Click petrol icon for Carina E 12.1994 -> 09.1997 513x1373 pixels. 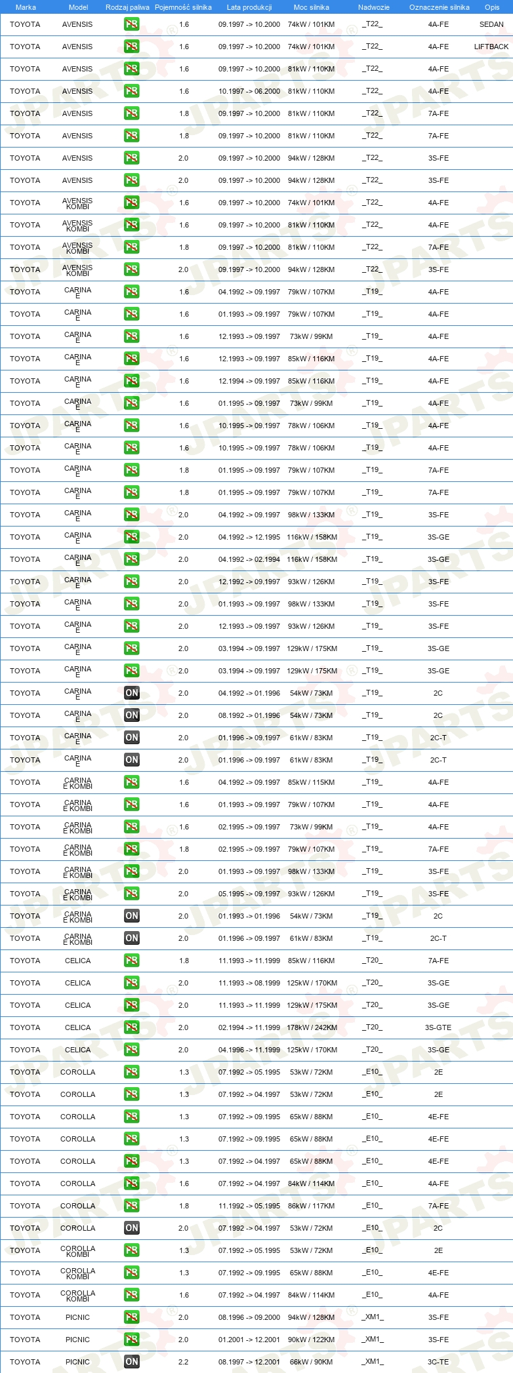132,381
